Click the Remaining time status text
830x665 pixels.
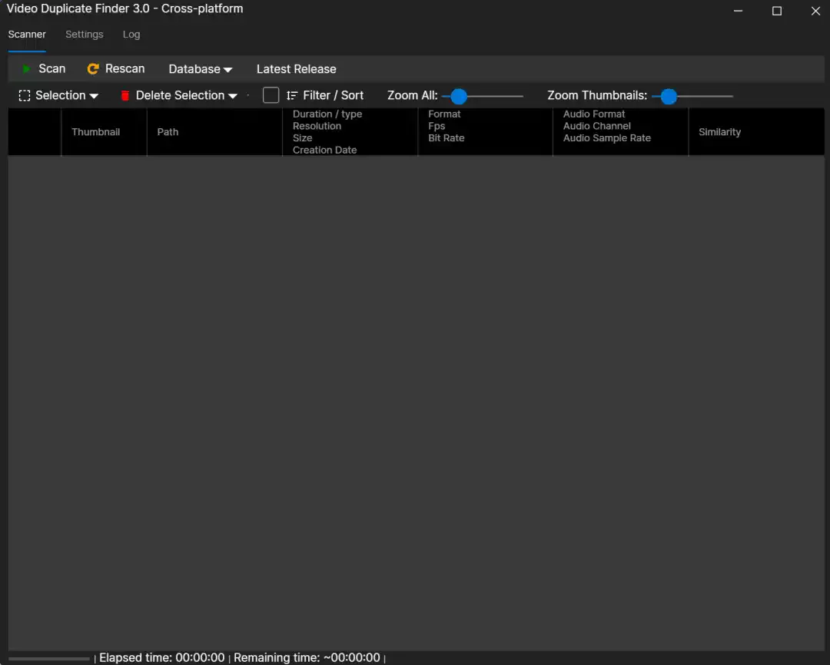pyautogui.click(x=307, y=657)
